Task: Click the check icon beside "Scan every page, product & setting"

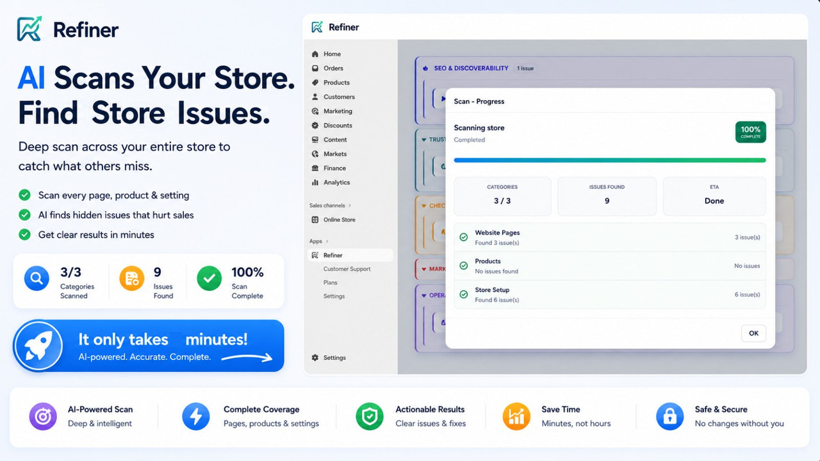Action: (x=24, y=195)
